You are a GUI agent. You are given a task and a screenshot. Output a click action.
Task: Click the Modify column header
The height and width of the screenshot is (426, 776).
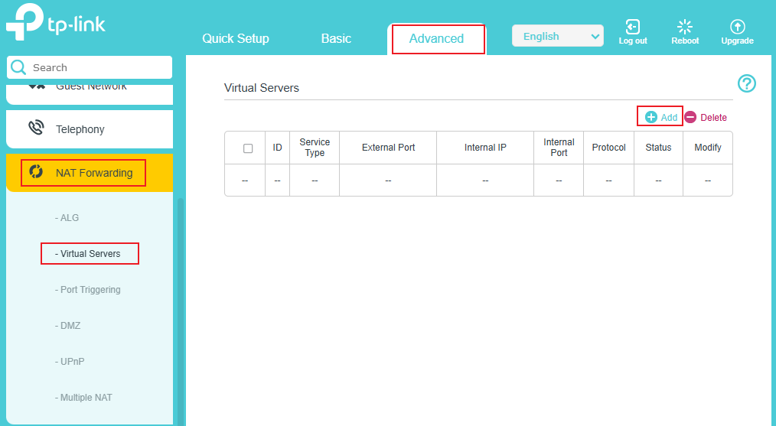point(708,148)
